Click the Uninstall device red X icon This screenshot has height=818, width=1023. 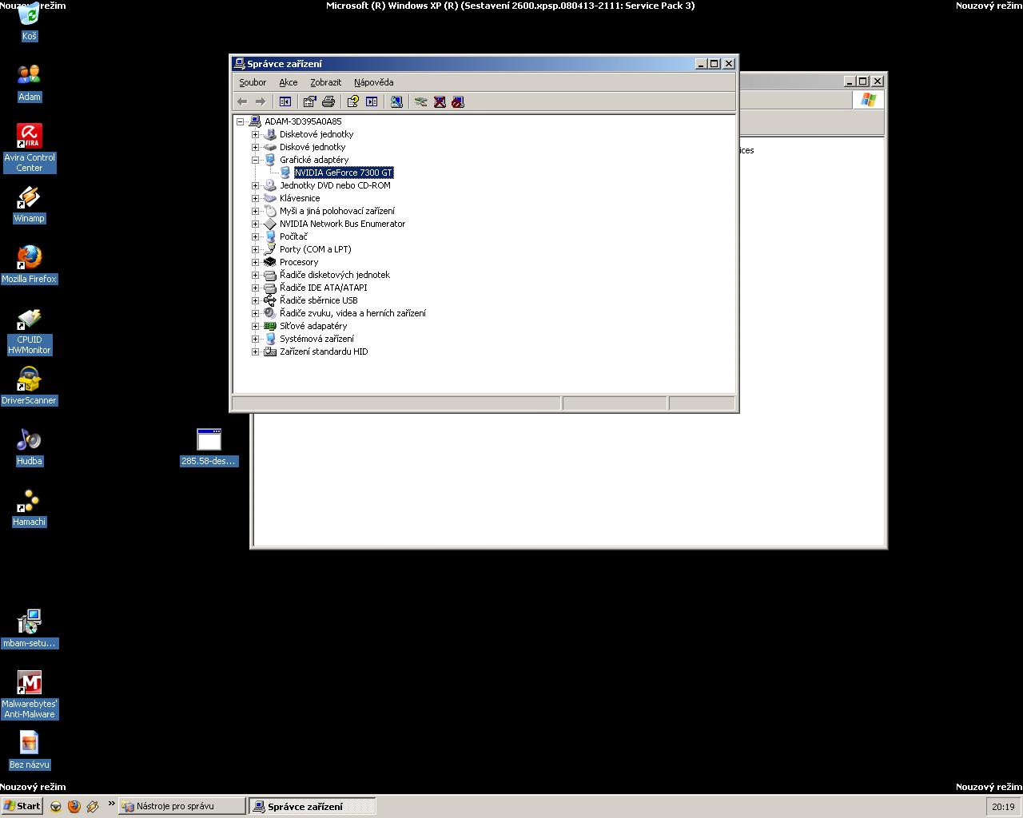point(440,101)
